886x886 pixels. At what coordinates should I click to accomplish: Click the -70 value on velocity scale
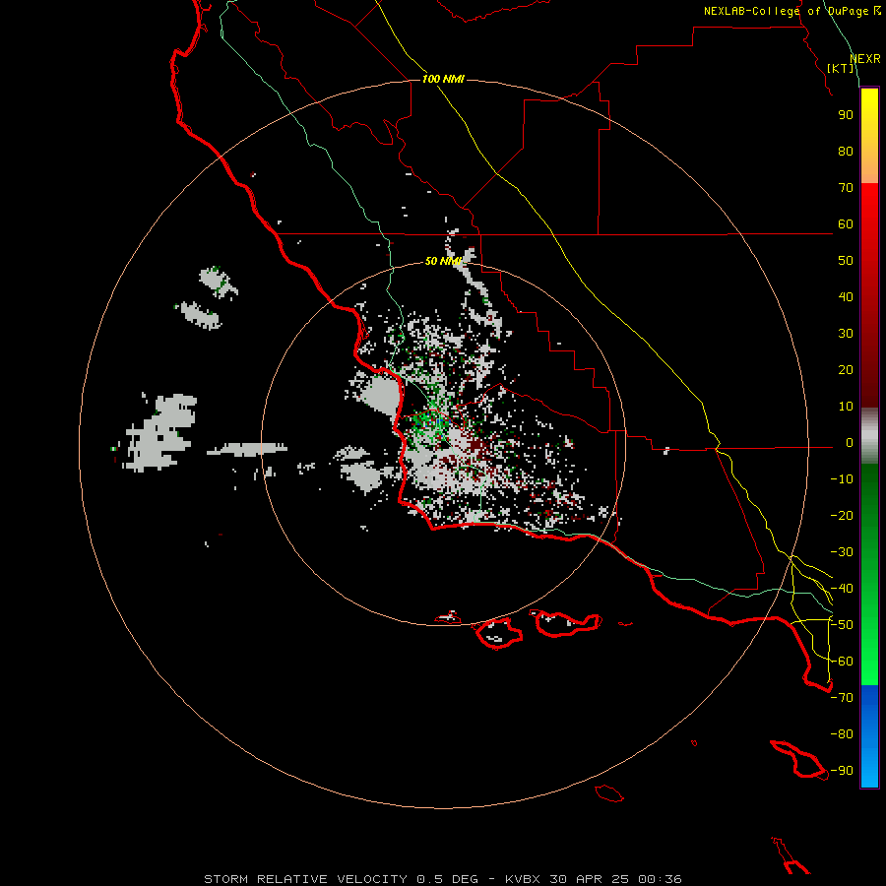click(842, 698)
